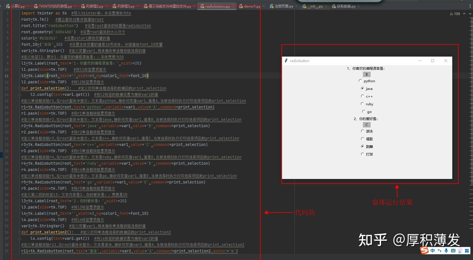Select the python radio button
Viewport: 473px width, 260px height.
coord(360,81)
